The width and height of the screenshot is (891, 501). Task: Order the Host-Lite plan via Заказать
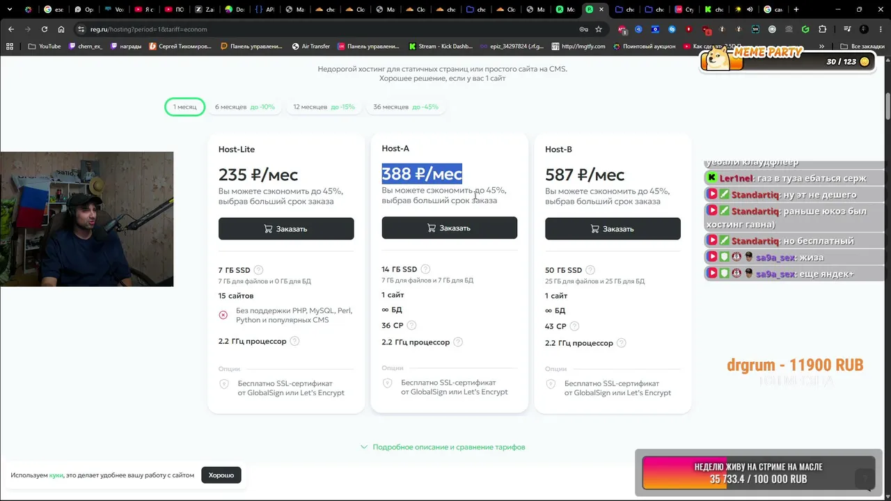[x=286, y=229]
